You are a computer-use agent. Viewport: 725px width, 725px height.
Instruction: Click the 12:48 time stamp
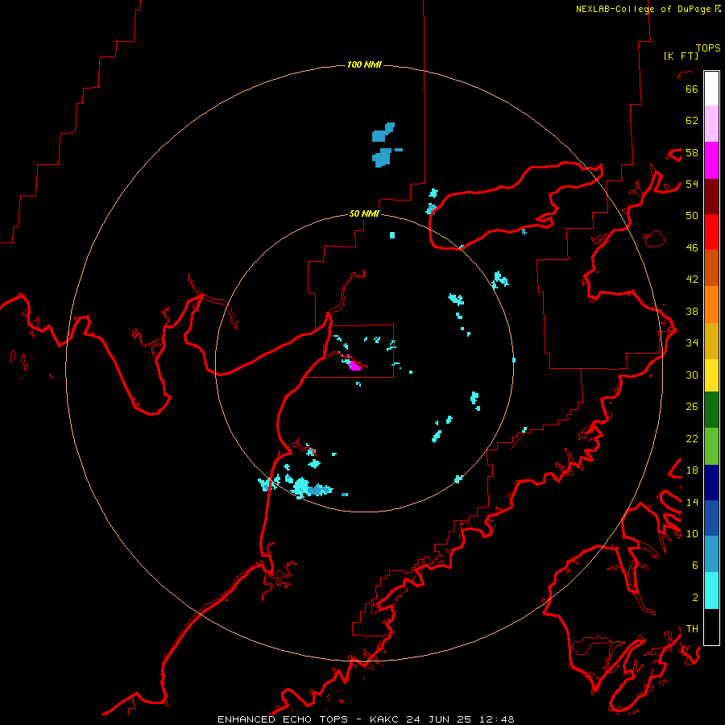tap(497, 719)
